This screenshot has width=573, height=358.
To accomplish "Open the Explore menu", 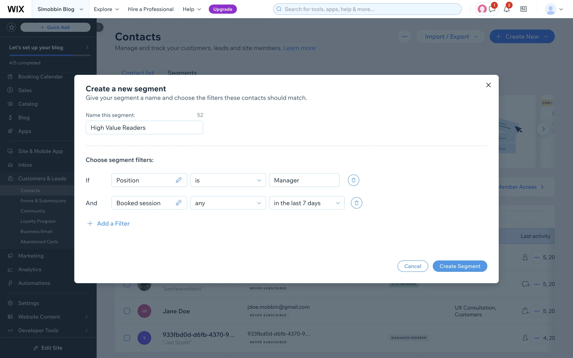I will (x=106, y=9).
